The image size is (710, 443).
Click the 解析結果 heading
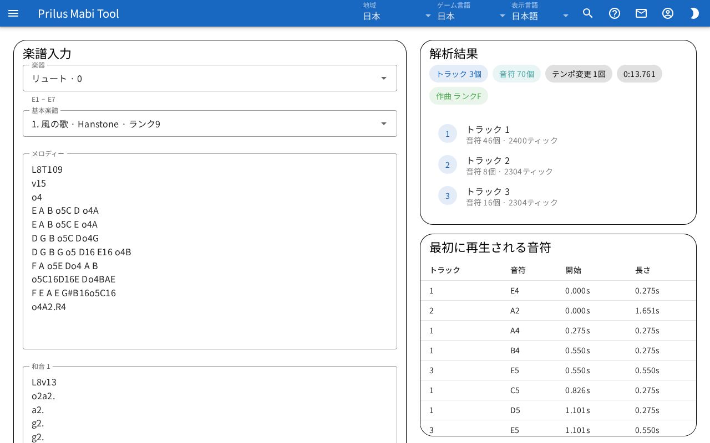click(454, 54)
